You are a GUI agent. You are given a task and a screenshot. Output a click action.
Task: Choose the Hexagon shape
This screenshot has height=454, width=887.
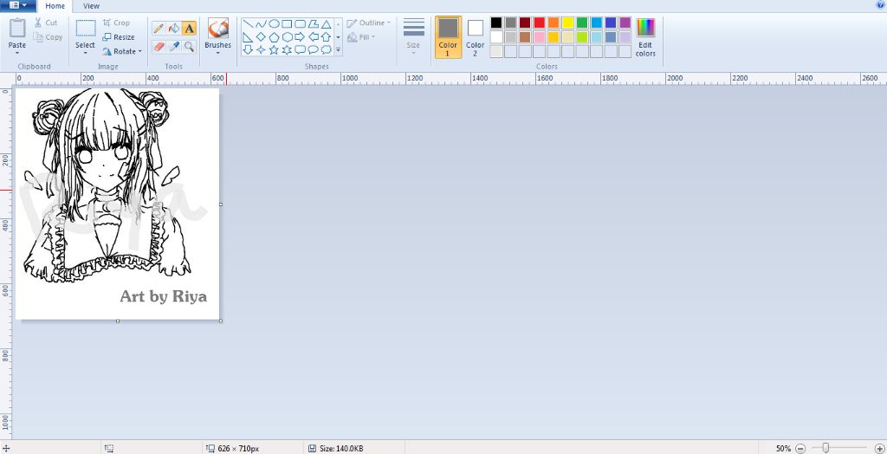(x=287, y=36)
